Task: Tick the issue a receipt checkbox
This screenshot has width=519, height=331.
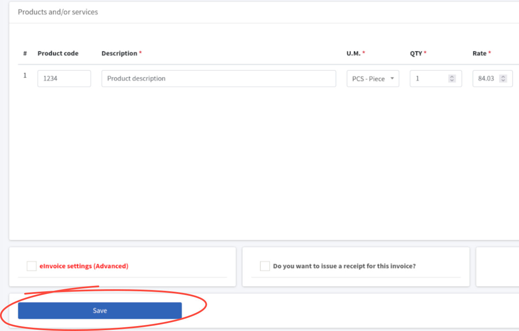Action: click(265, 266)
